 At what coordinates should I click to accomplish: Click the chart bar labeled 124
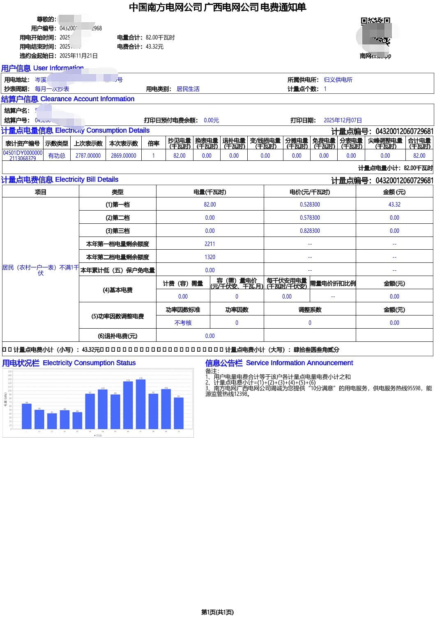click(128, 405)
